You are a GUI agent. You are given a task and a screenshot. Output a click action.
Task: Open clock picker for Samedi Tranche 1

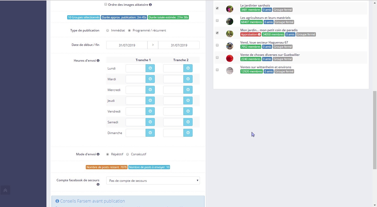[x=150, y=122]
